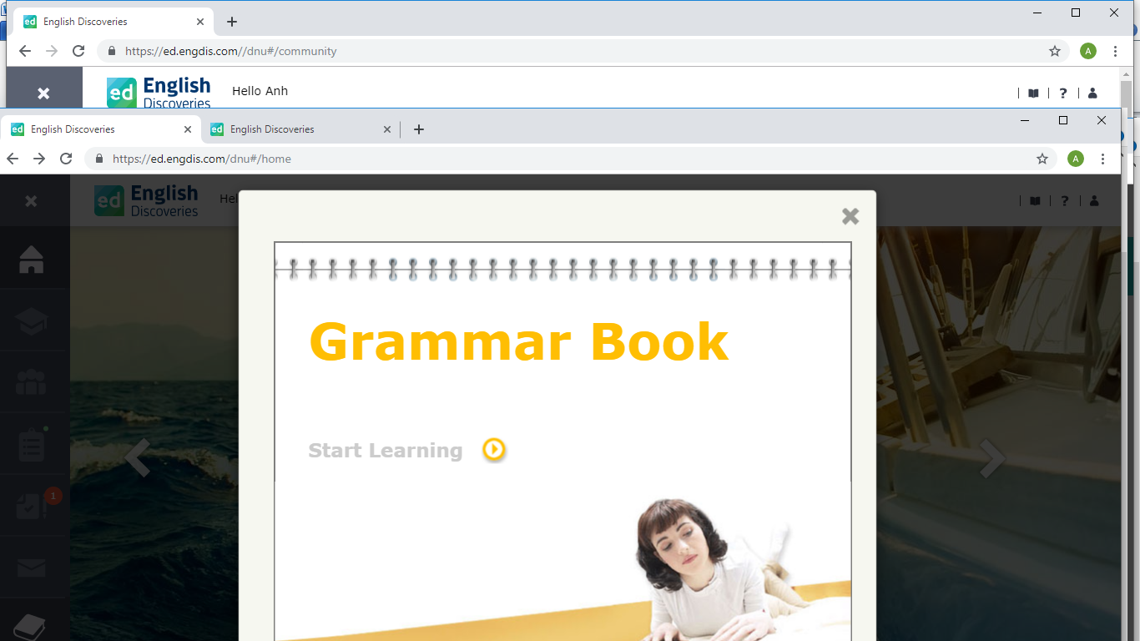Collapse the front window sidebar with the X icon
This screenshot has height=641, width=1140.
31,201
